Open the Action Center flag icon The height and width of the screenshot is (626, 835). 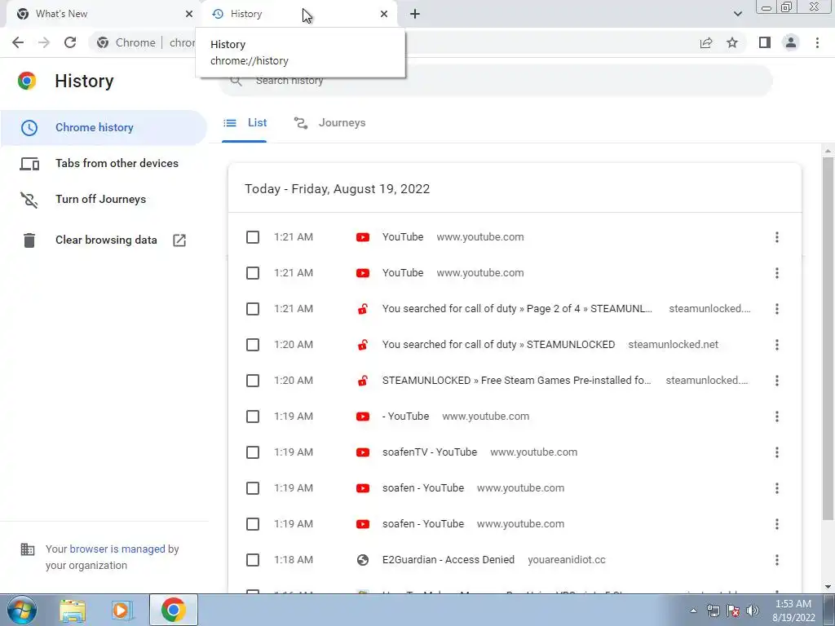(733, 611)
